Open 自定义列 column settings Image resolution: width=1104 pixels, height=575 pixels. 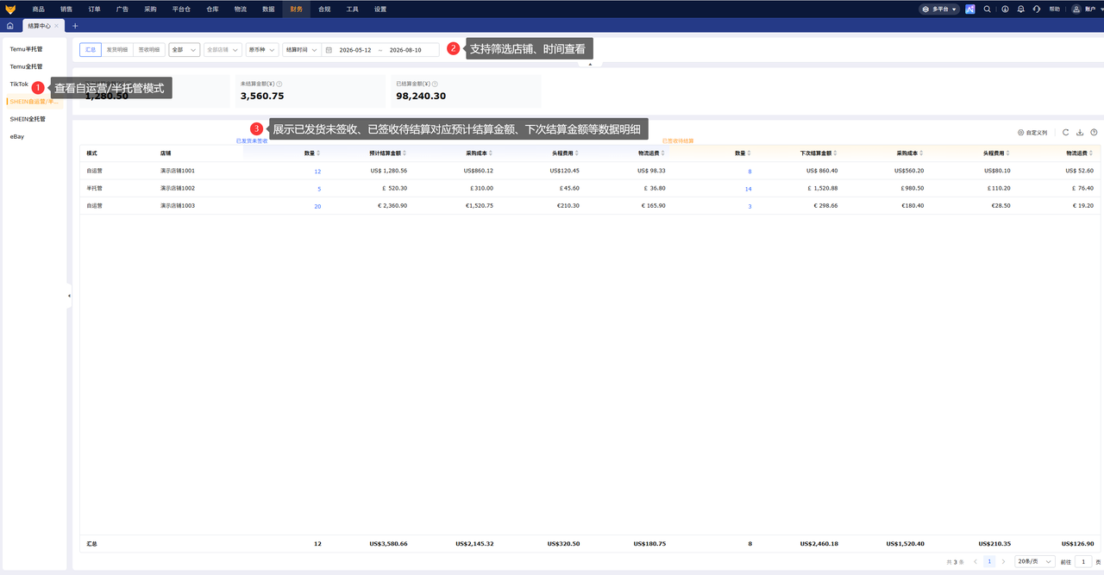coord(1032,133)
